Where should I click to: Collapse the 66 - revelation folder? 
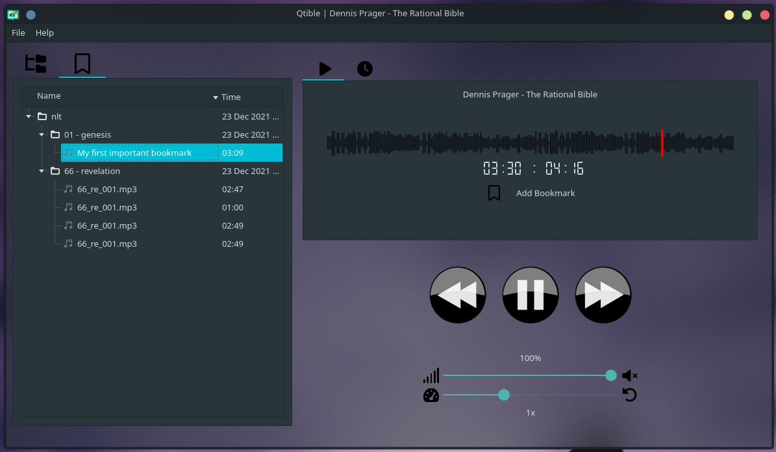point(42,171)
